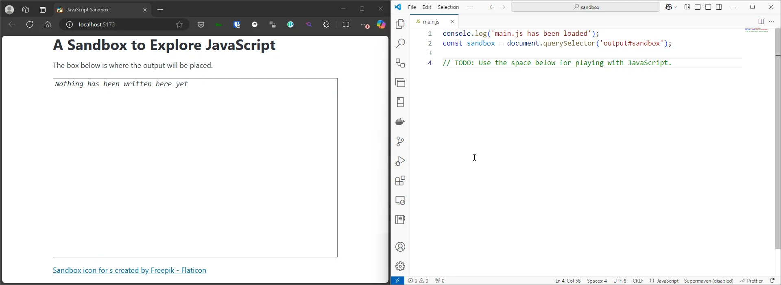The width and height of the screenshot is (781, 285).
Task: Close the main.js editor tab
Action: pyautogui.click(x=453, y=22)
